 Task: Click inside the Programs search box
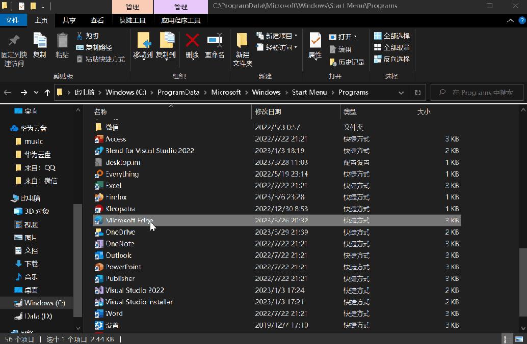click(x=477, y=92)
